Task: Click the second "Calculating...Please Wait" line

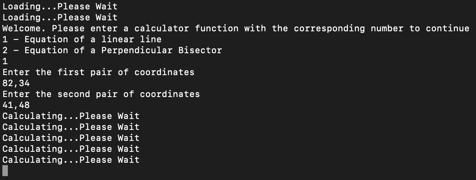Action: tap(71, 127)
